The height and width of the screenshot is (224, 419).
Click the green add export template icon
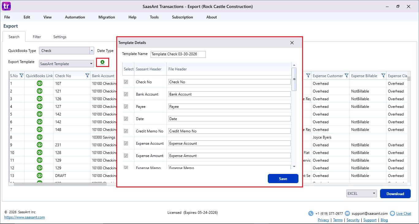(102, 62)
